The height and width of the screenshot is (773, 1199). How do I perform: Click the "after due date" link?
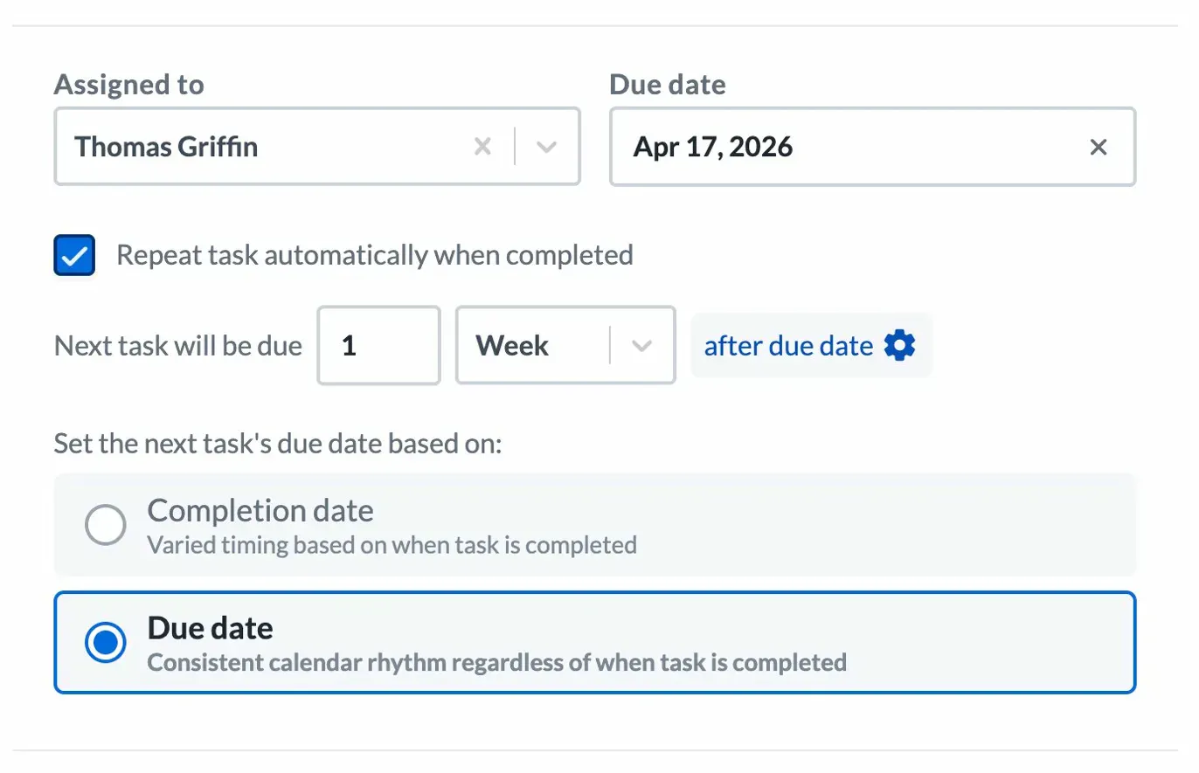788,346
